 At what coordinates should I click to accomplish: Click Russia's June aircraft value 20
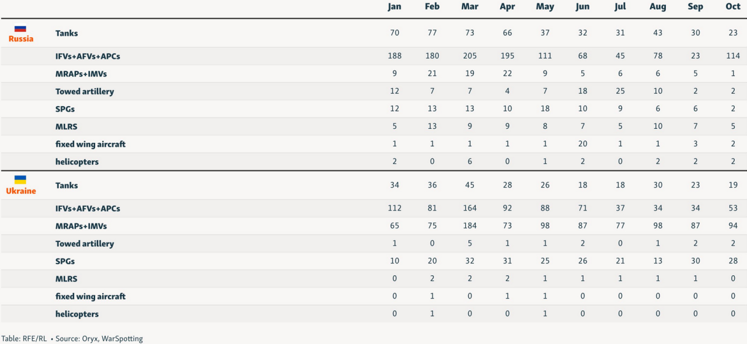click(582, 144)
